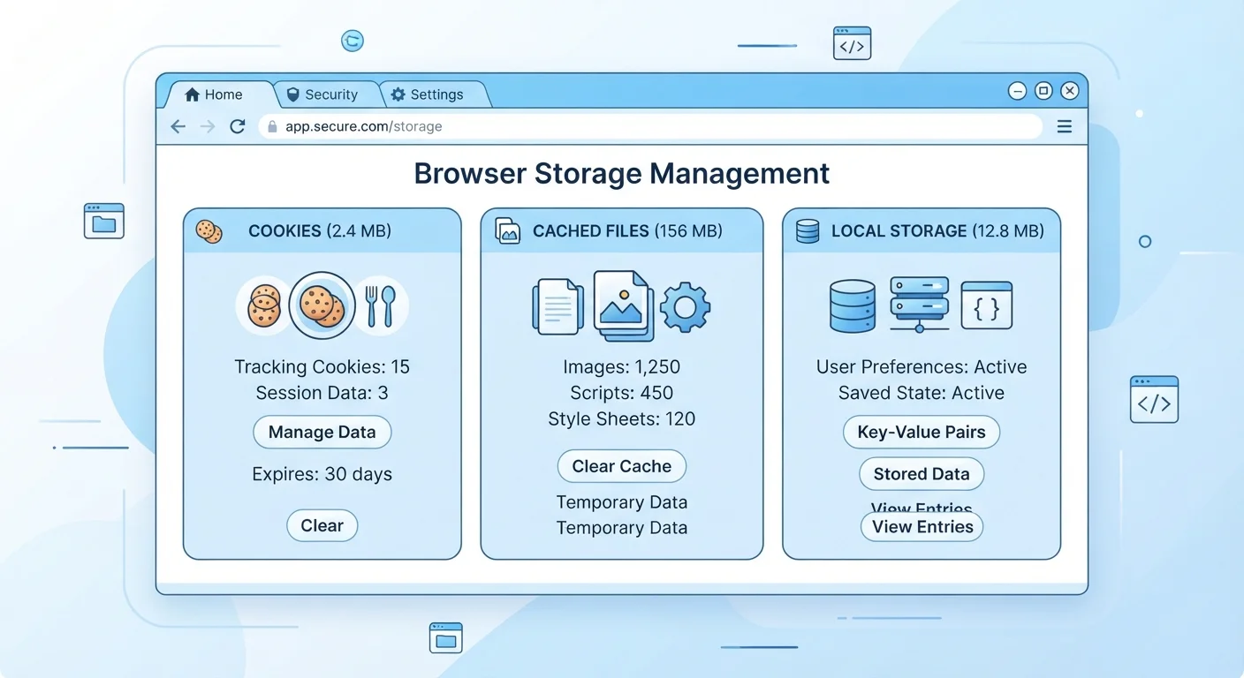1244x678 pixels.
Task: Select the highlighted center cookie icon
Action: click(322, 305)
